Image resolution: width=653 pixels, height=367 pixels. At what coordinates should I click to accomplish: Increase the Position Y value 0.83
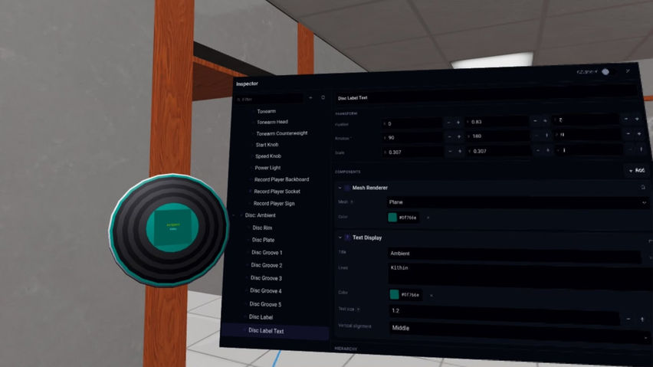coord(545,121)
